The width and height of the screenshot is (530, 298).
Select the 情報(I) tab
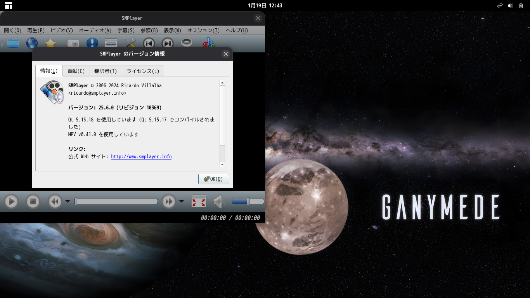click(x=49, y=71)
